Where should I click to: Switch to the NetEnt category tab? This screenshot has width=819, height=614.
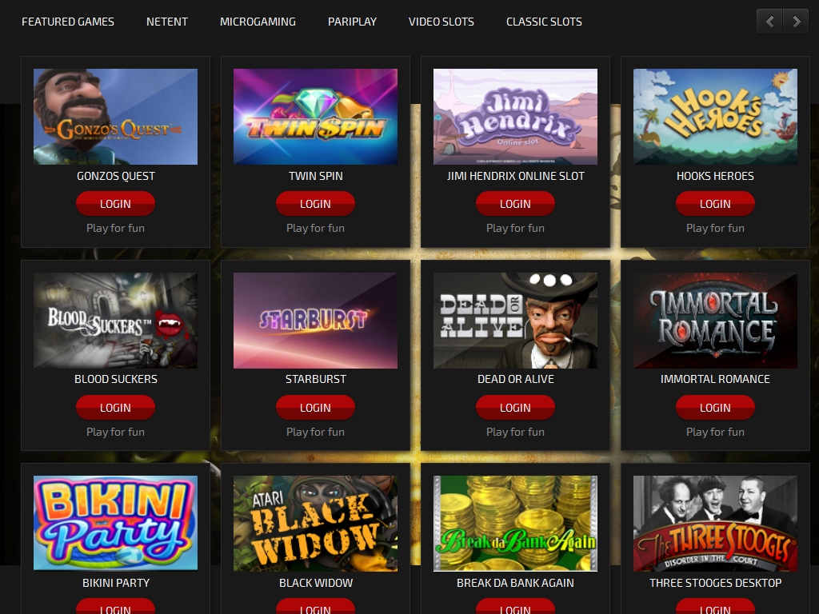pos(167,22)
